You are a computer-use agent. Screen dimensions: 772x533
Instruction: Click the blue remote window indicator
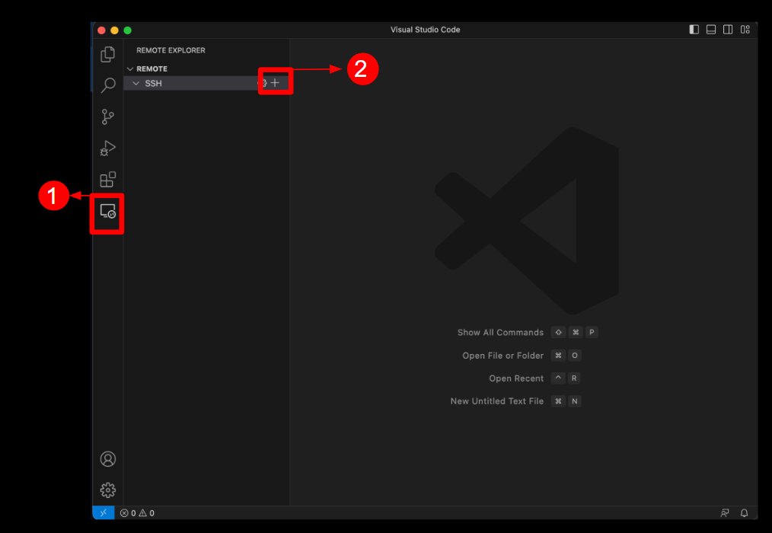pyautogui.click(x=104, y=513)
